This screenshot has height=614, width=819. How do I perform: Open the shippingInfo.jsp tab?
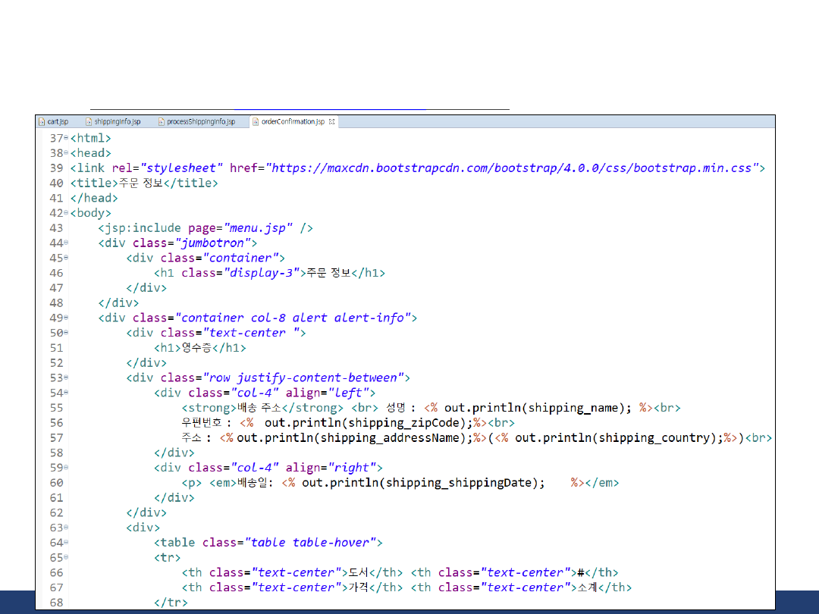(117, 122)
